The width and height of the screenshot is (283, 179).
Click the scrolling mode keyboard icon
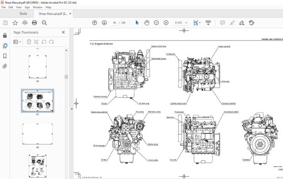point(208,23)
